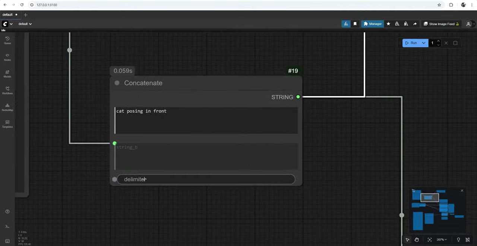This screenshot has width=477, height=246.
Task: Click the minimap viewport thumbnail
Action: [x=430, y=197]
